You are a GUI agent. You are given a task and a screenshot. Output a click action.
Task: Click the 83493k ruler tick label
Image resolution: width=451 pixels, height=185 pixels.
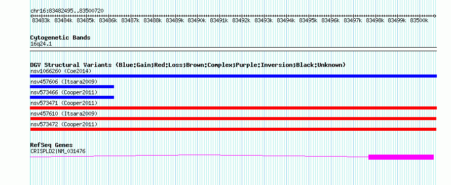pyautogui.click(x=264, y=21)
